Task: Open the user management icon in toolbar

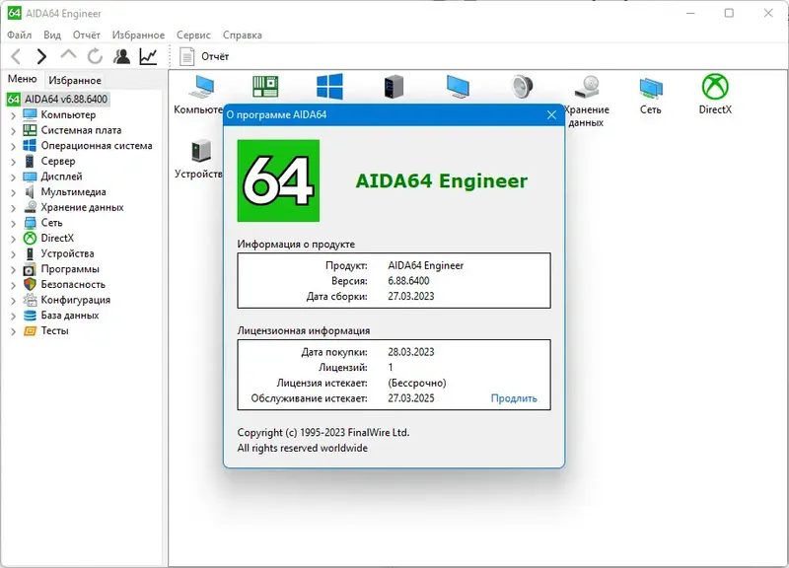Action: click(x=121, y=56)
